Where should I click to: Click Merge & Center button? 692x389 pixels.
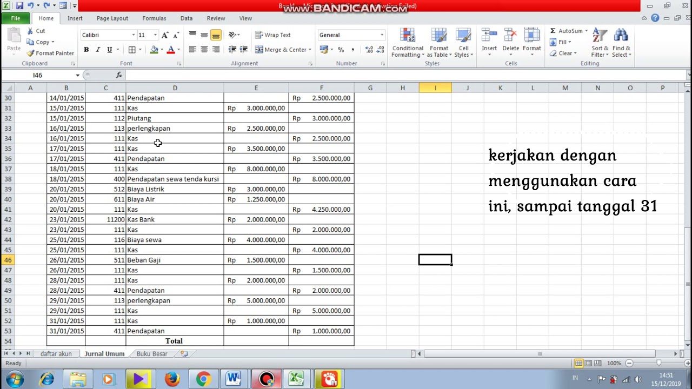coord(281,50)
